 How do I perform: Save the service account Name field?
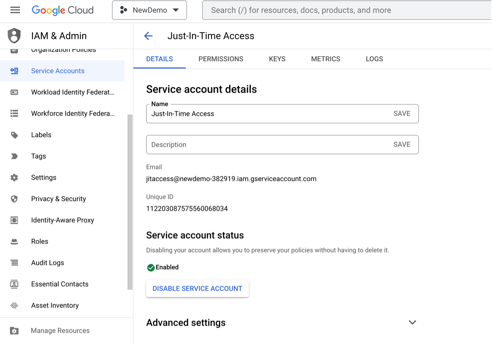[x=401, y=114]
